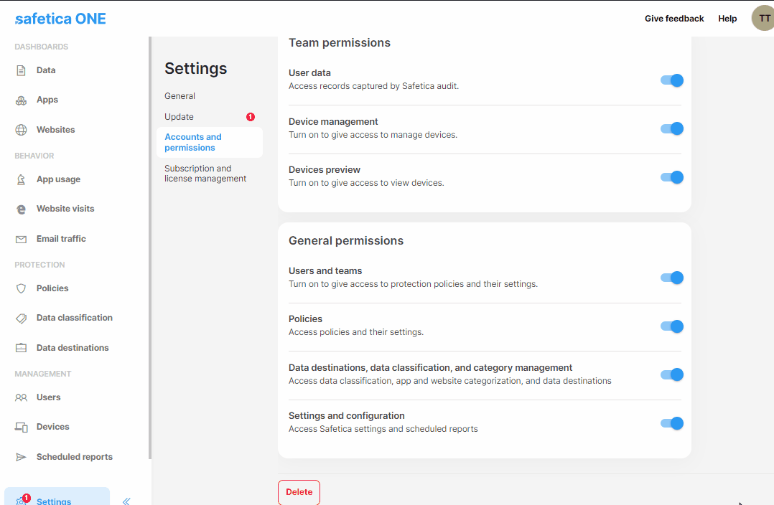Image resolution: width=774 pixels, height=505 pixels.
Task: Select the Email traffic envelope icon
Action: coord(22,239)
